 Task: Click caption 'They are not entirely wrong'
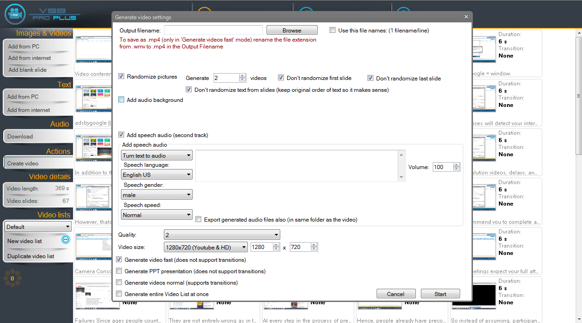(213, 320)
